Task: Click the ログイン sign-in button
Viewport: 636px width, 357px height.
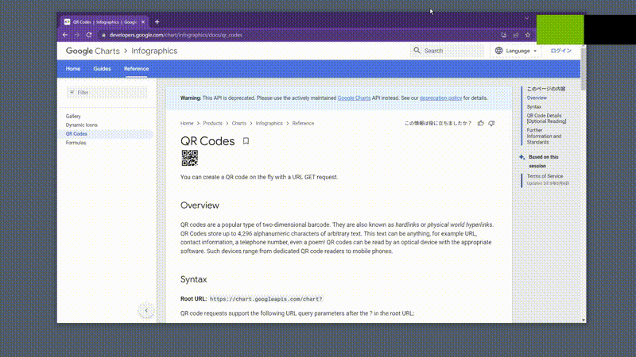Action: 561,51
